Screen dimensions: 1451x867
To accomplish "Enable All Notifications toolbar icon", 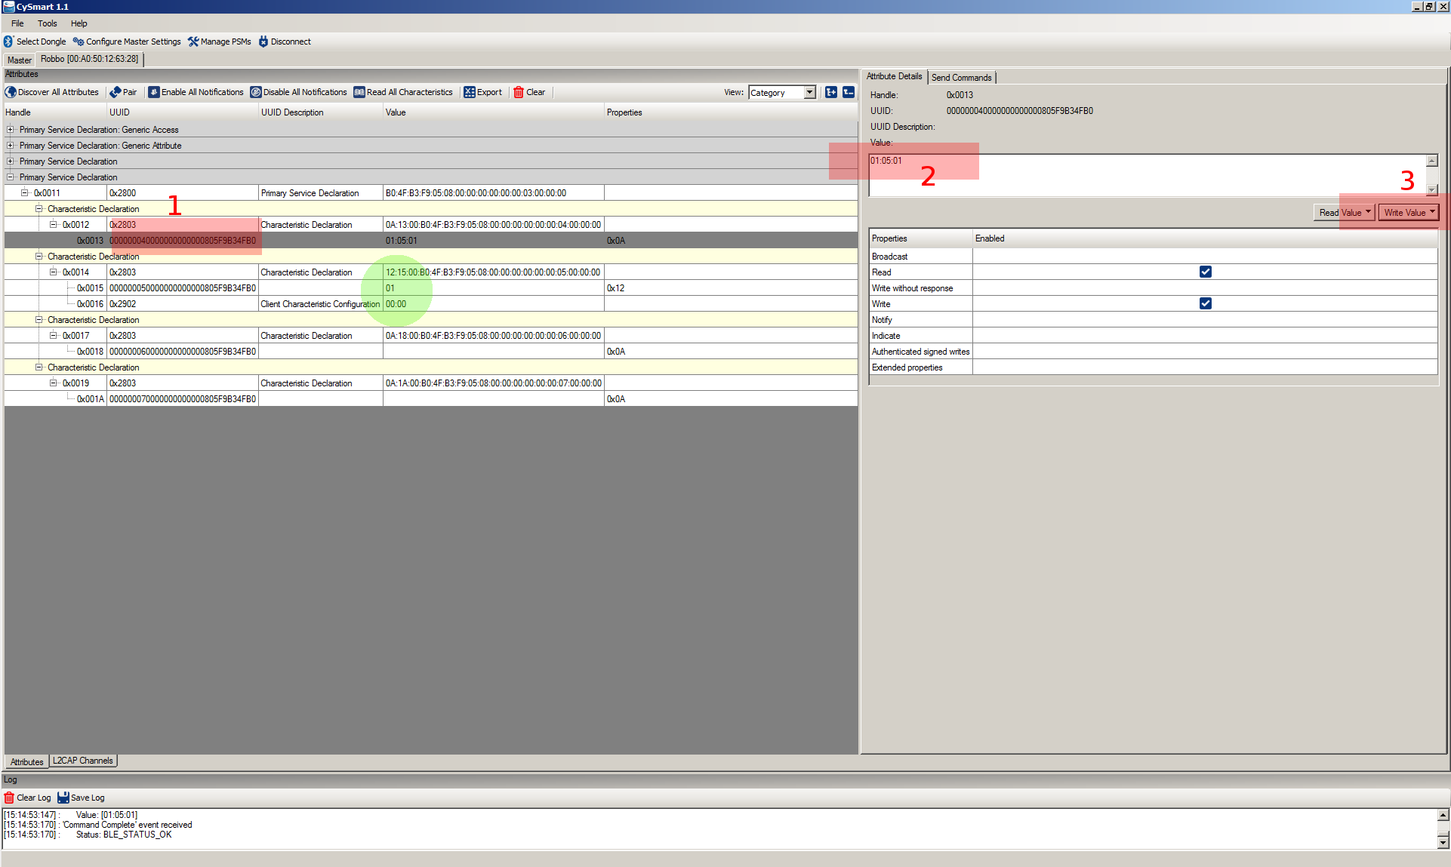I will [x=154, y=92].
